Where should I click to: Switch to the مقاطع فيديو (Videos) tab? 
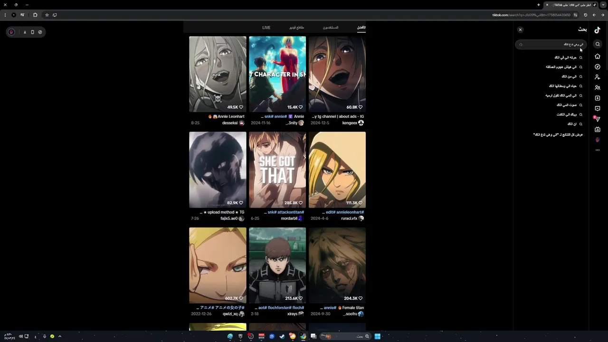297,28
